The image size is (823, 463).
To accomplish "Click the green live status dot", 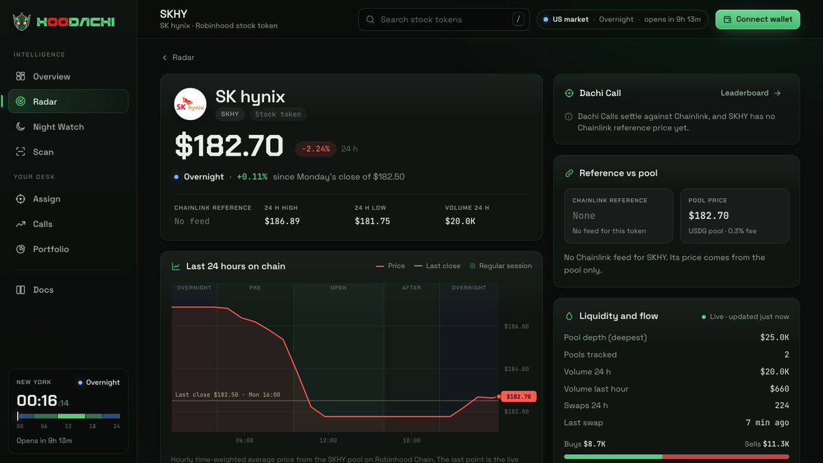I will point(704,317).
